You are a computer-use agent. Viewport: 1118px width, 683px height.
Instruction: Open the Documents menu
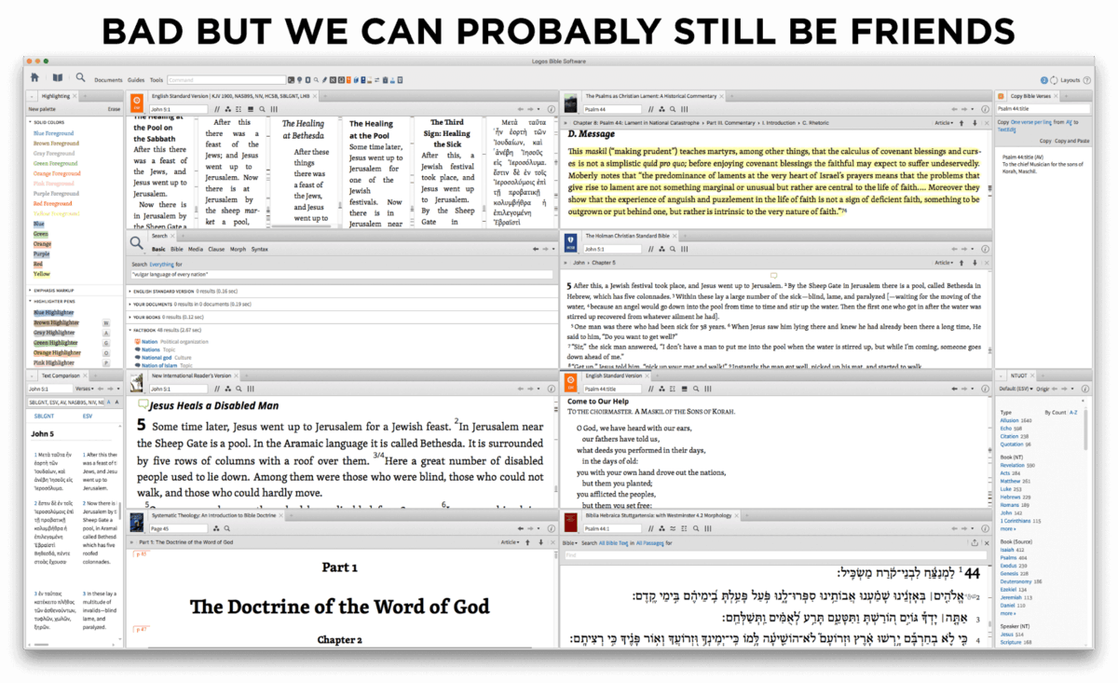pos(108,80)
